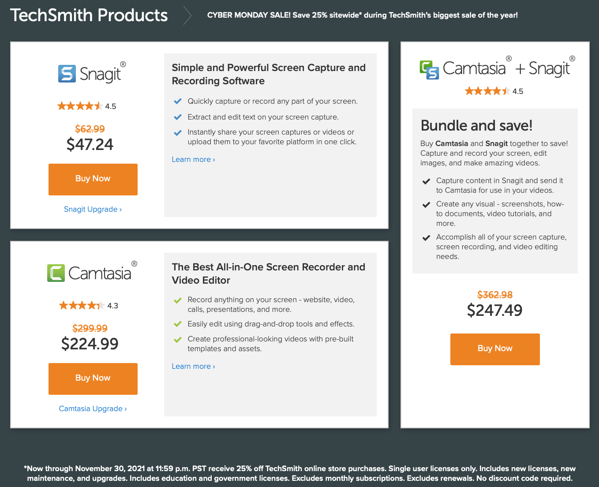Click the TechSmith Products heading

[89, 15]
